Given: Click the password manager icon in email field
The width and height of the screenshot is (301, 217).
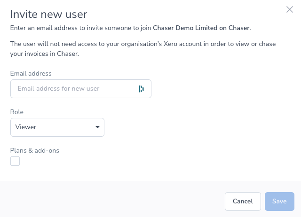Looking at the screenshot, I should [141, 89].
